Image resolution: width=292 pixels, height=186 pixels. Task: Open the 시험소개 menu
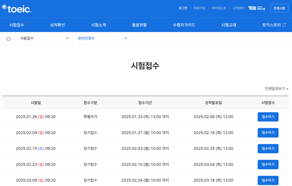98,25
